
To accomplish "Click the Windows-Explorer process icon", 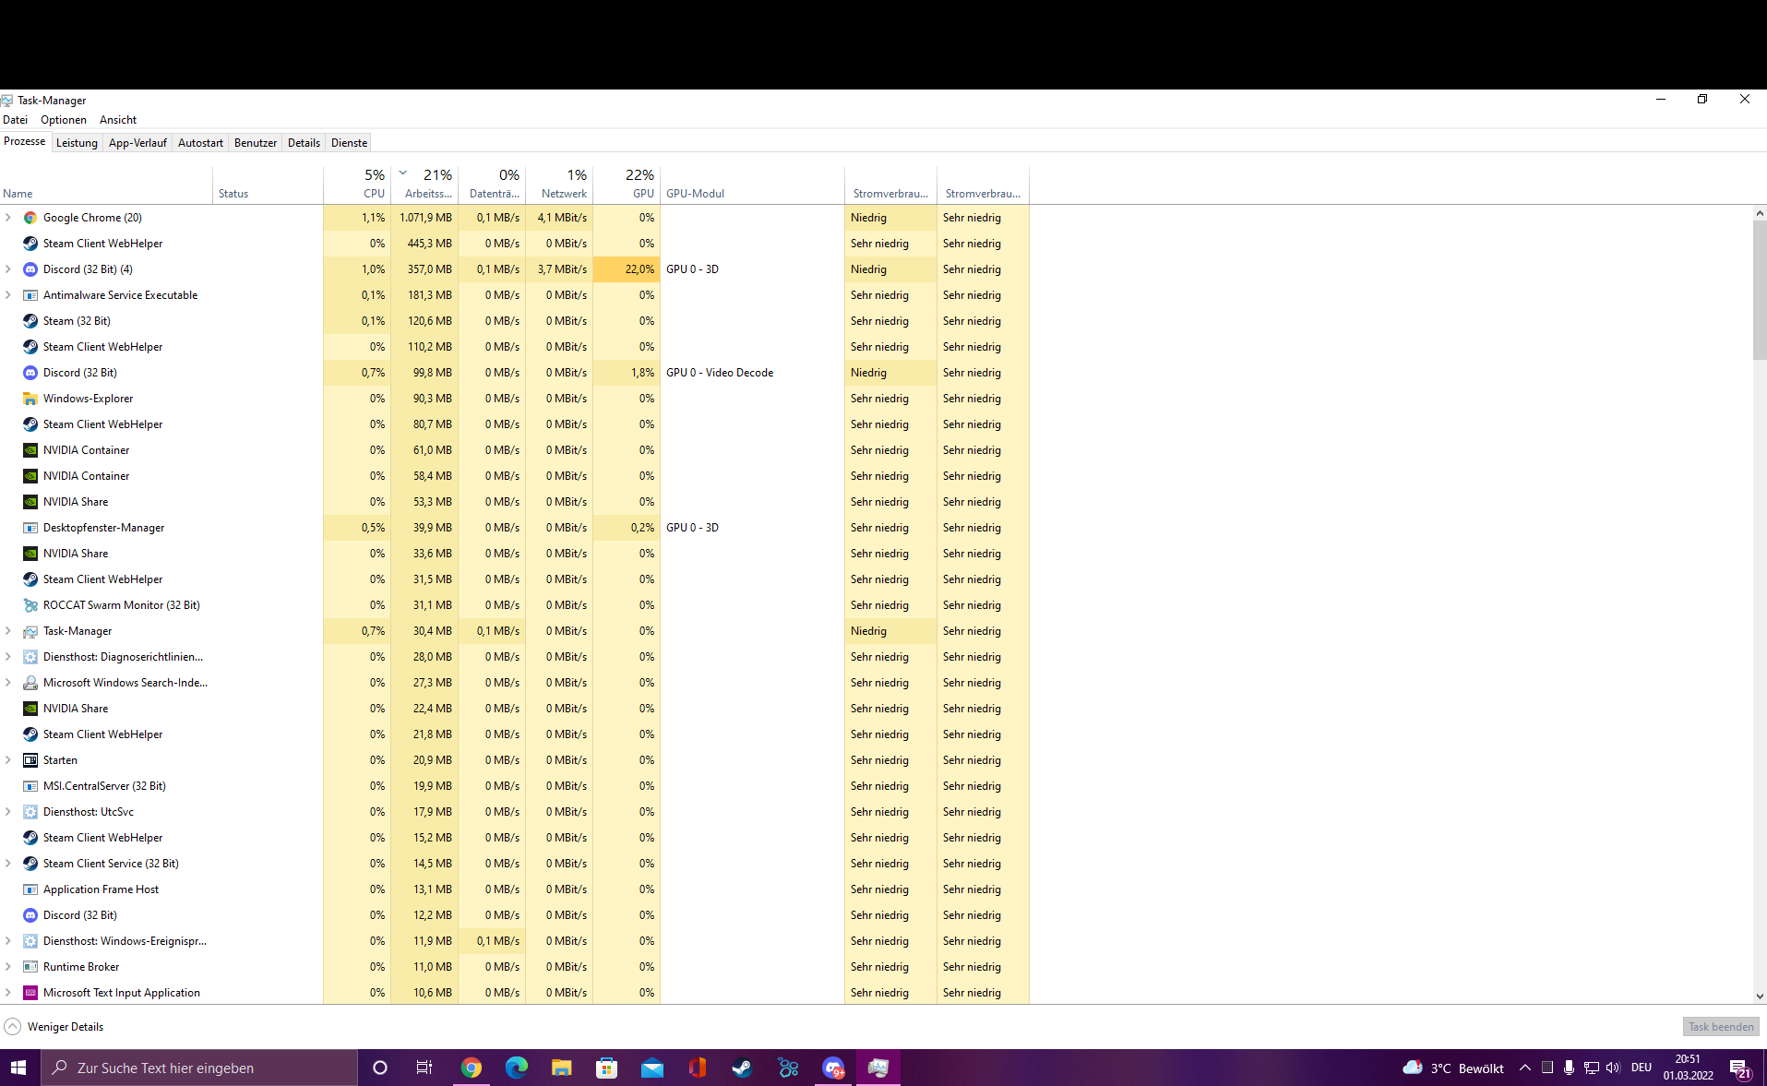I will click(x=30, y=399).
